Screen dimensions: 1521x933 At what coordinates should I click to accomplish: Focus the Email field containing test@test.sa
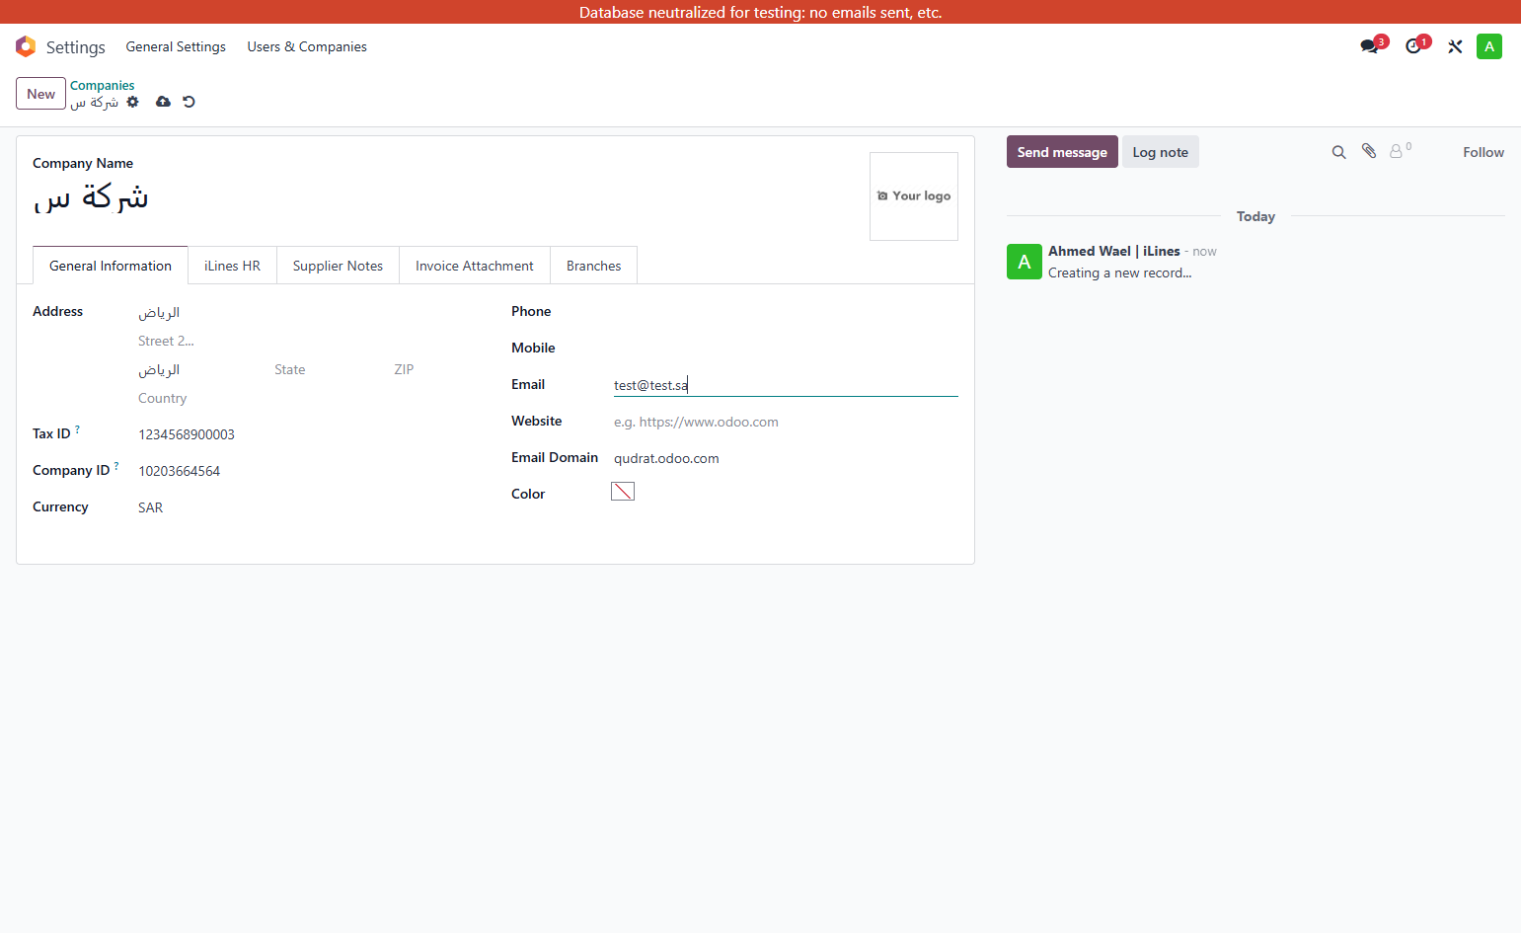(x=786, y=385)
